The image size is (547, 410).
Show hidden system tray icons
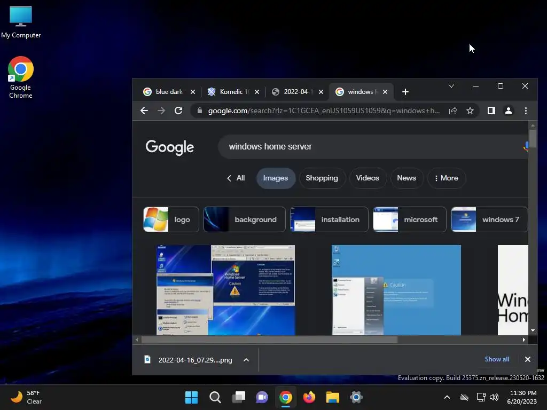(447, 397)
